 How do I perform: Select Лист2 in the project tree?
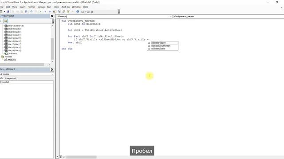click(x=15, y=29)
